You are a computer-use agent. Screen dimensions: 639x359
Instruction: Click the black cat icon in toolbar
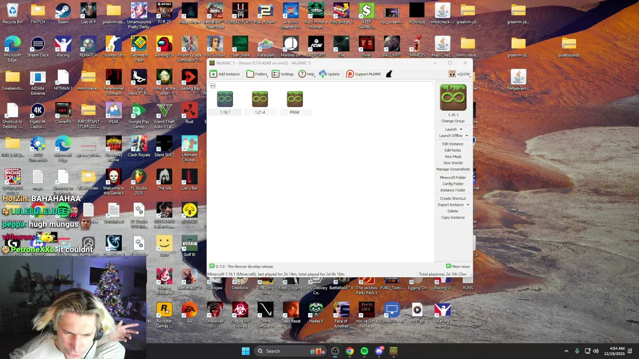click(389, 74)
